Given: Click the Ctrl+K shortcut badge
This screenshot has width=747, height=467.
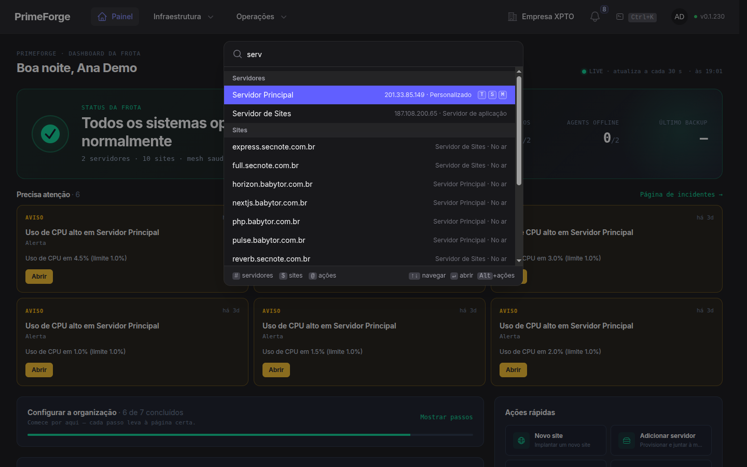Looking at the screenshot, I should point(643,17).
